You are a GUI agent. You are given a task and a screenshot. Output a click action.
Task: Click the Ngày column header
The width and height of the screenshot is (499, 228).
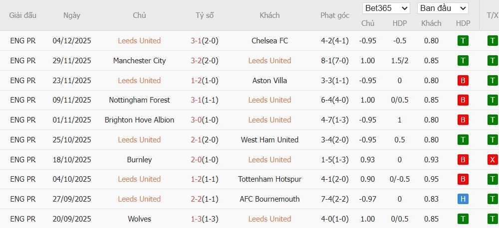(72, 15)
